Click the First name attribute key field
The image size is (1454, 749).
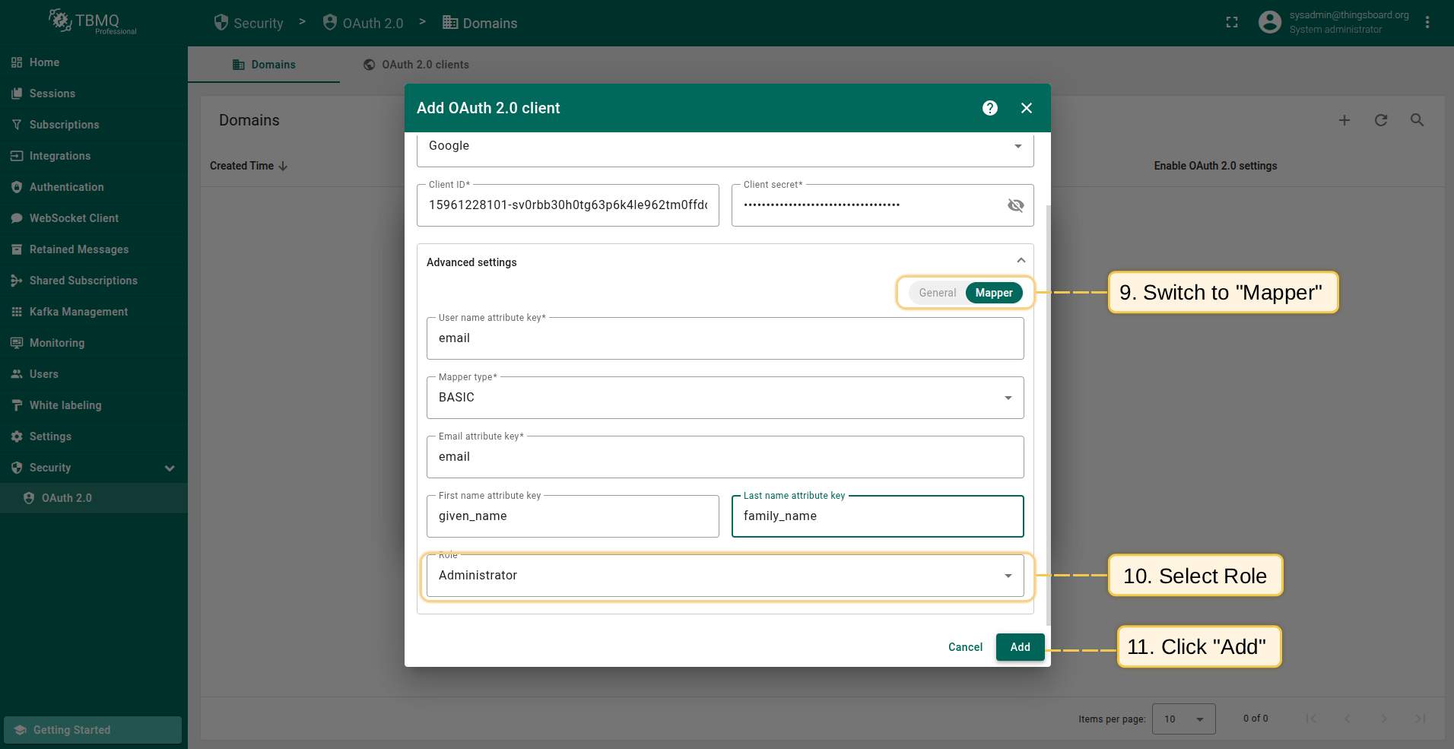[x=572, y=516]
